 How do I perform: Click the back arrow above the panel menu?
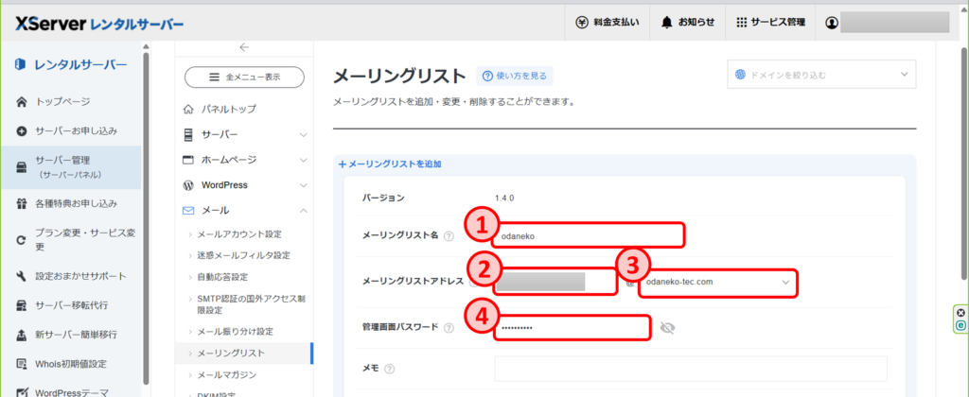click(x=244, y=46)
